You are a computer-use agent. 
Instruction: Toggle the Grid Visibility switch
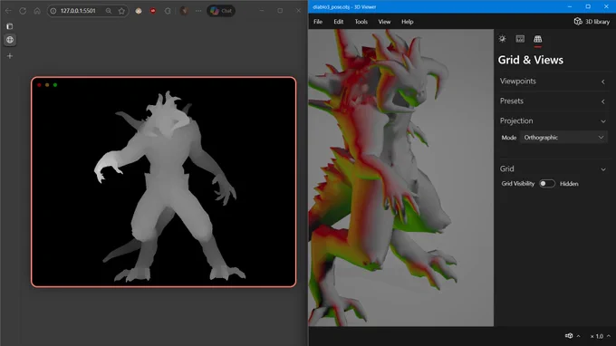point(546,183)
